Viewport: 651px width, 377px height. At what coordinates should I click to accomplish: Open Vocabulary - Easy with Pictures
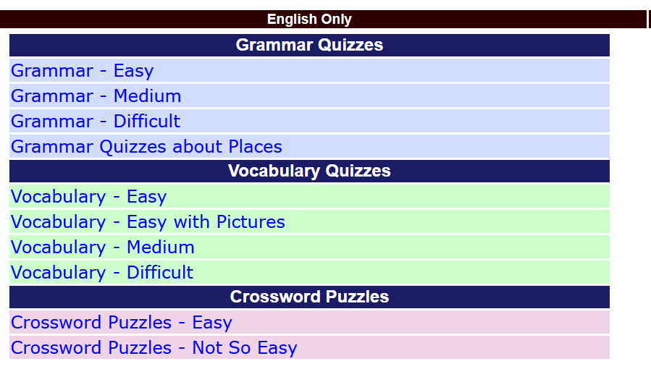(148, 222)
